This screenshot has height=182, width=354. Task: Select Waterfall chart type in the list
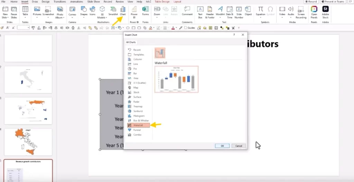(138, 125)
